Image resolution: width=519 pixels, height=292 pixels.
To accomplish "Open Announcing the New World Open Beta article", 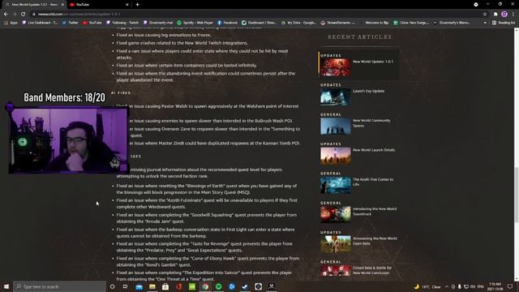I will (x=375, y=241).
